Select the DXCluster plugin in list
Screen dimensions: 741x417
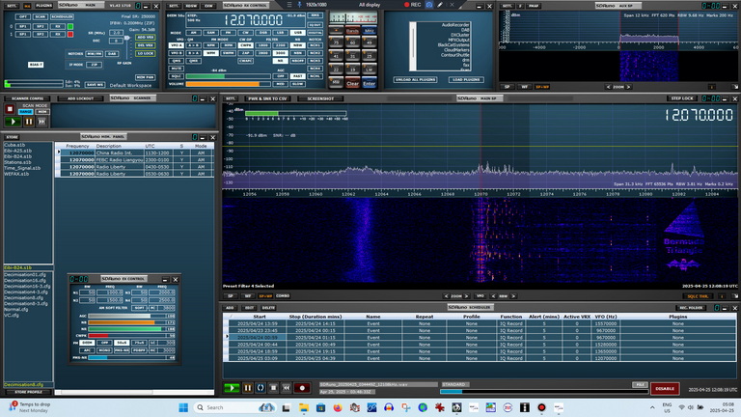pyautogui.click(x=456, y=36)
